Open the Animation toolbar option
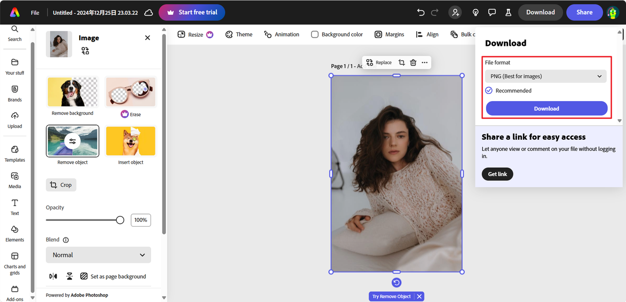 point(282,34)
